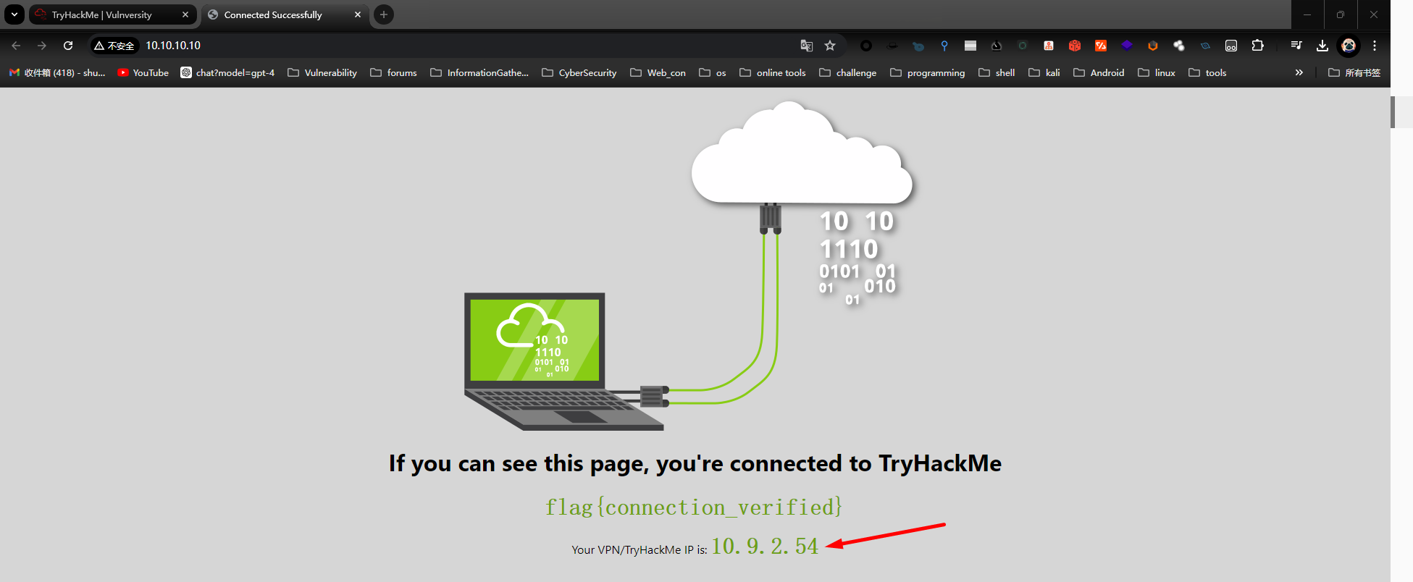Open the media control playlist icon

point(1296,46)
